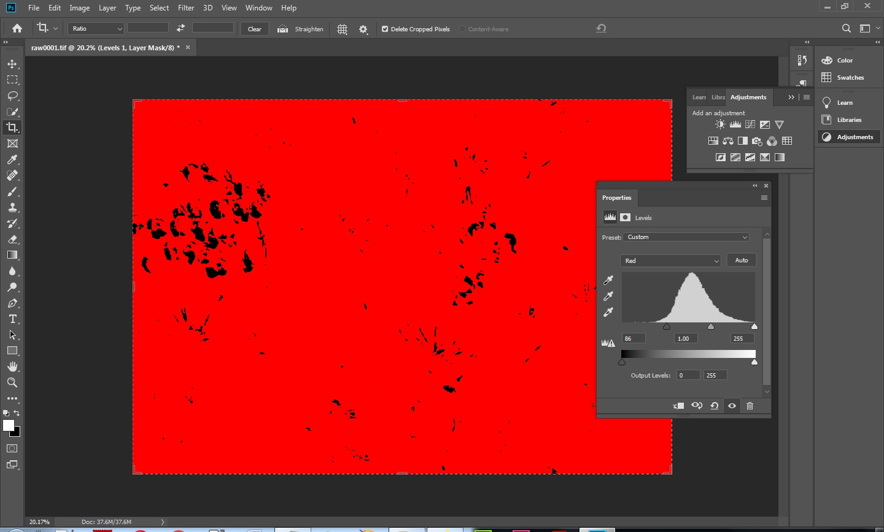Open the Filter menu
Image resolution: width=884 pixels, height=532 pixels.
(x=186, y=8)
